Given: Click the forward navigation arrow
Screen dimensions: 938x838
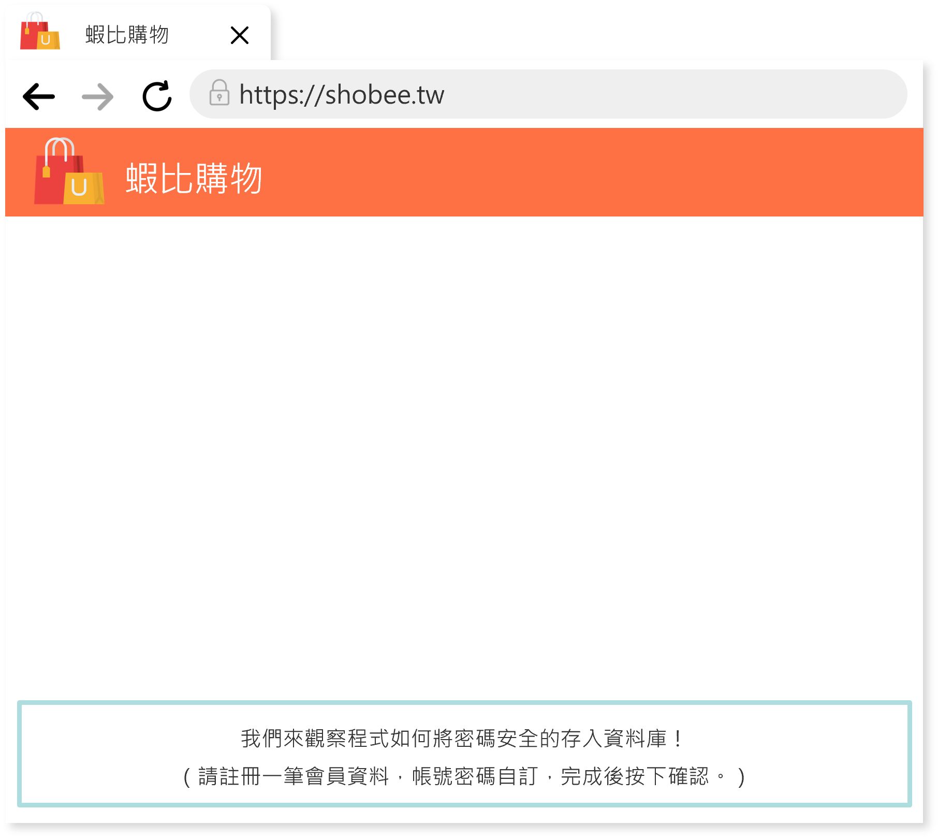Looking at the screenshot, I should point(98,96).
